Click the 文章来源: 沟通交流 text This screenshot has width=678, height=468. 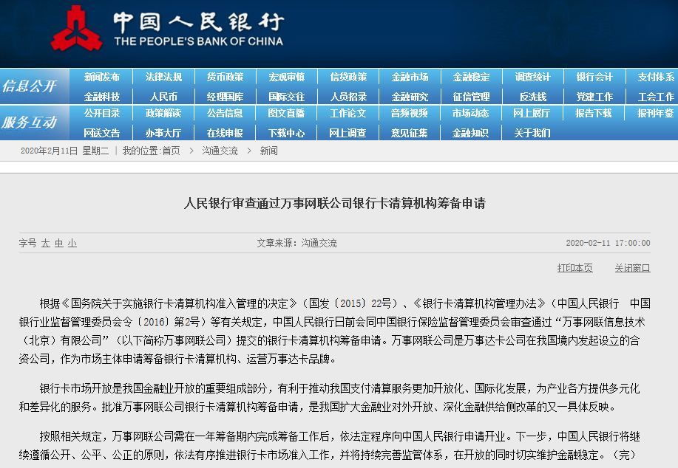tap(296, 243)
